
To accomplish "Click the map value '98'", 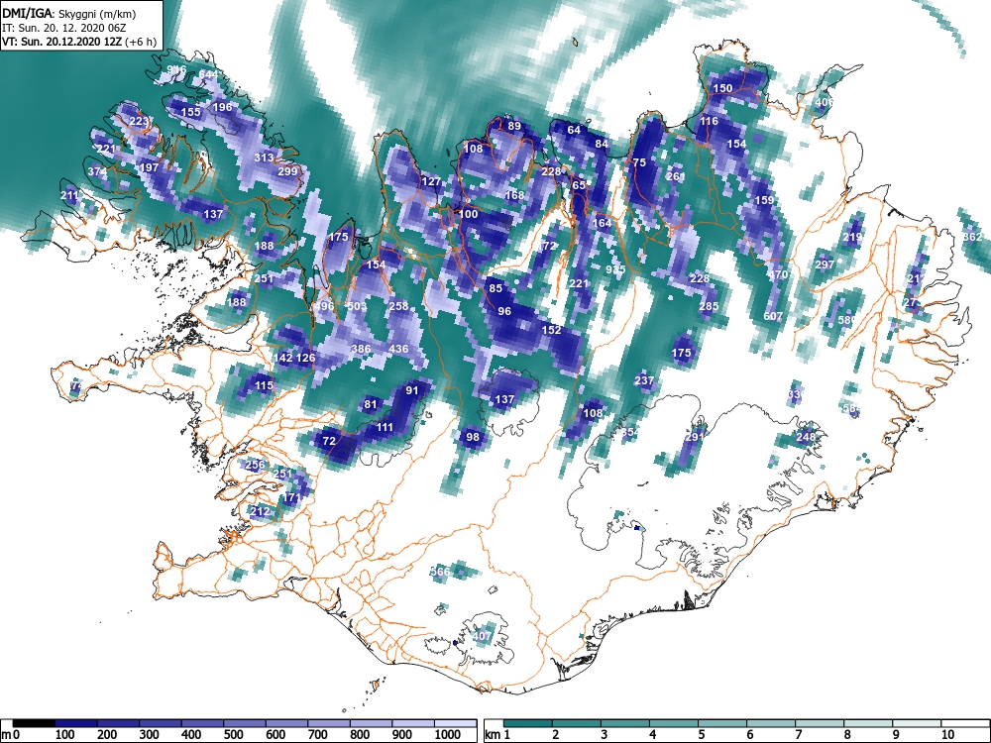I will [473, 437].
